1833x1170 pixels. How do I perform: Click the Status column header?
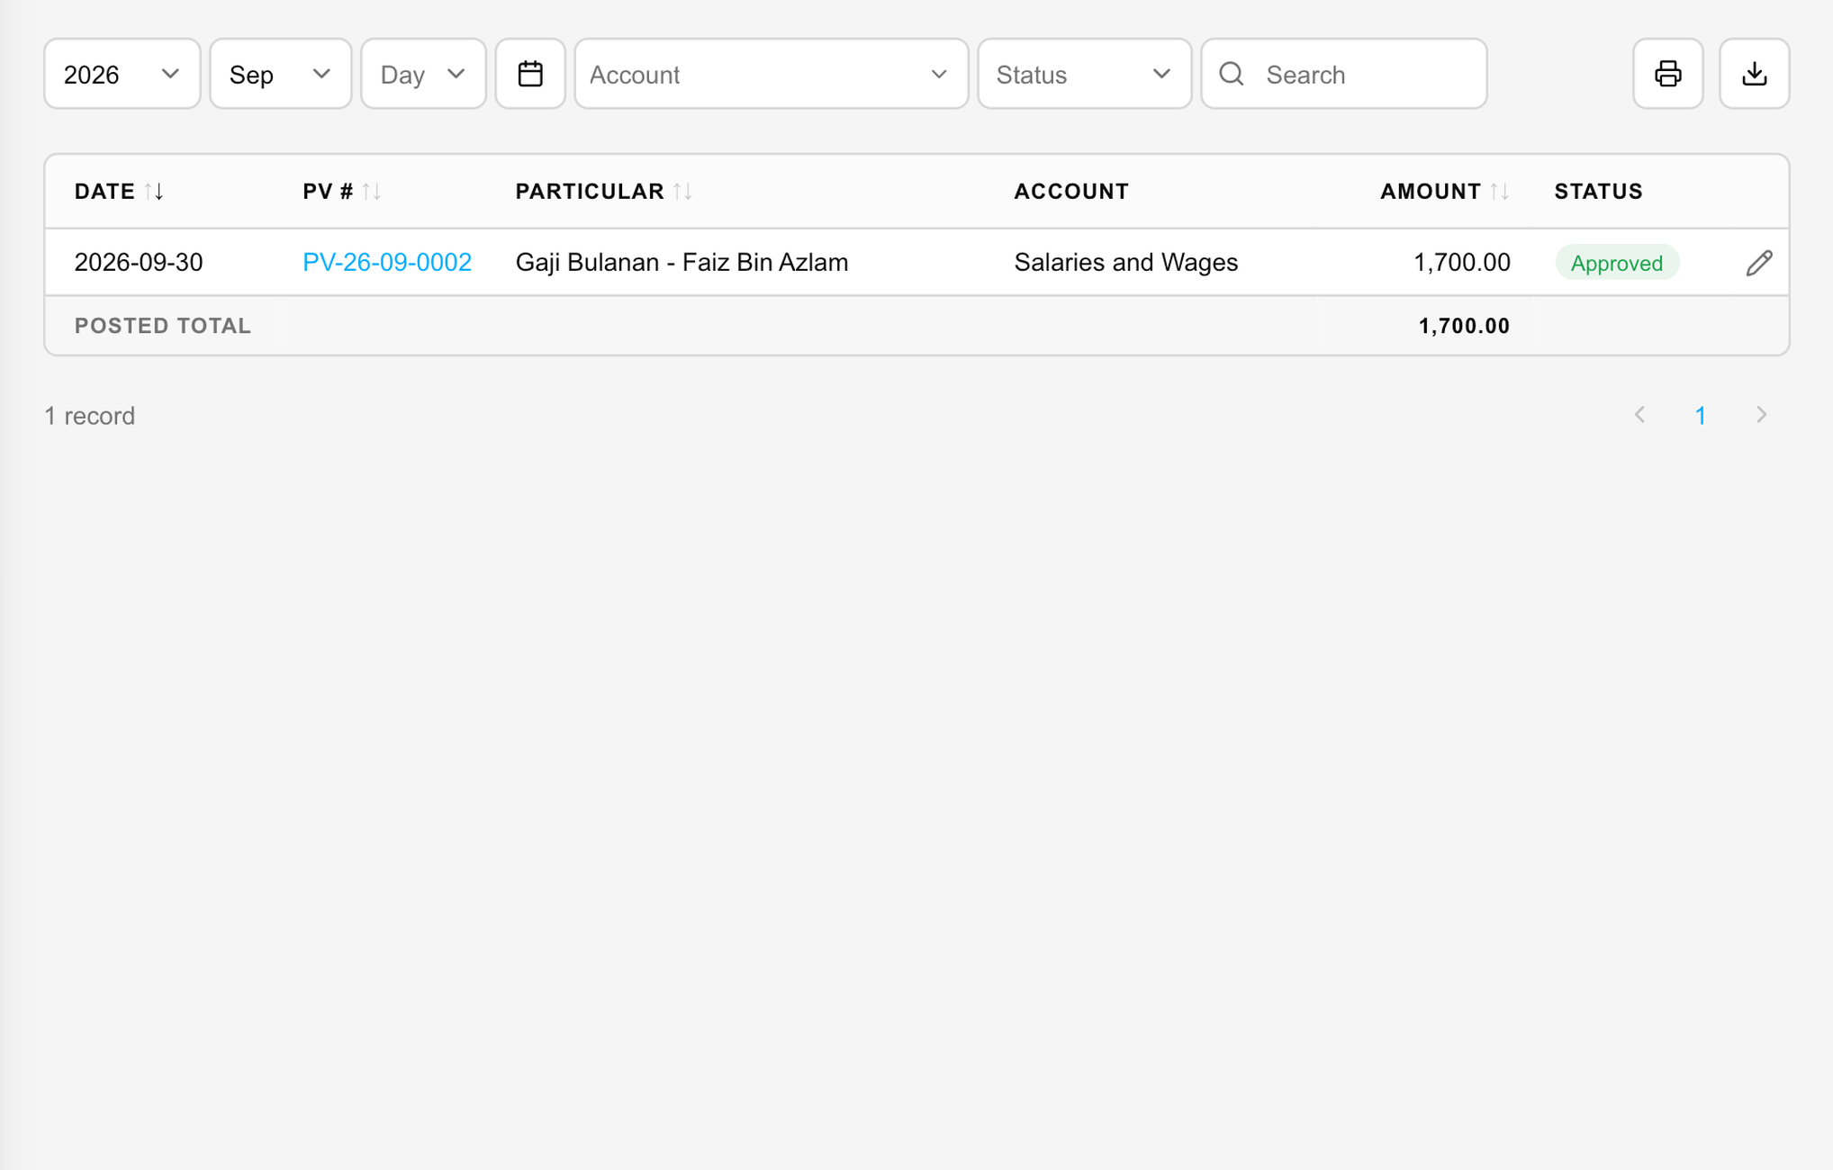[1598, 192]
